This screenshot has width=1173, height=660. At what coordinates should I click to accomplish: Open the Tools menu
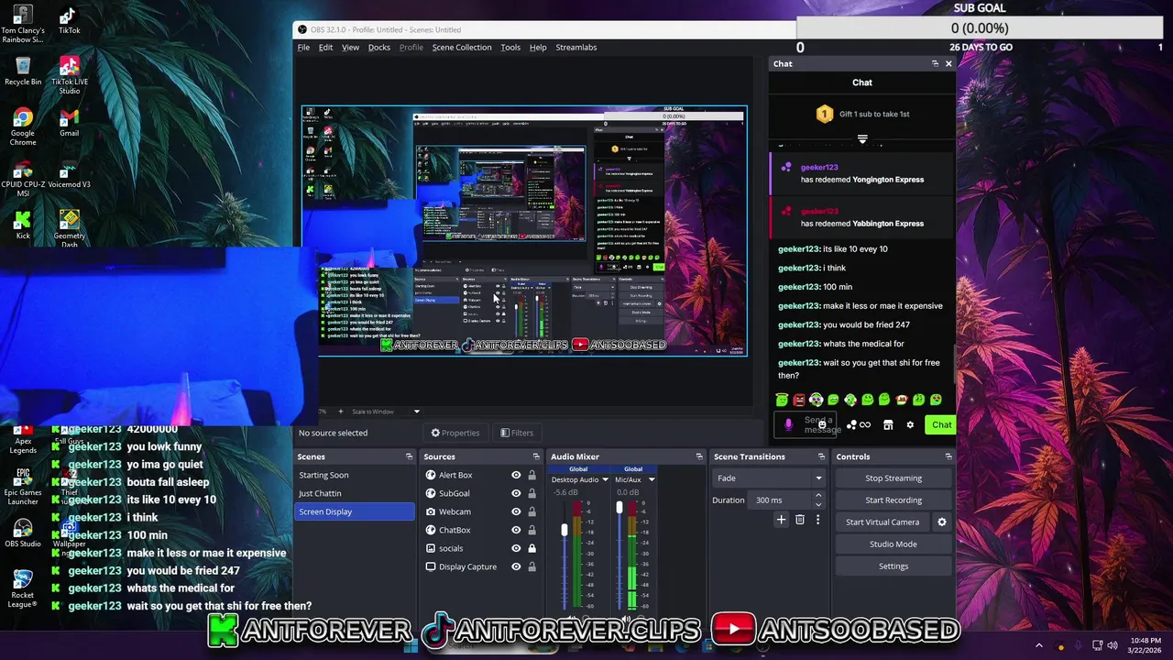point(510,47)
